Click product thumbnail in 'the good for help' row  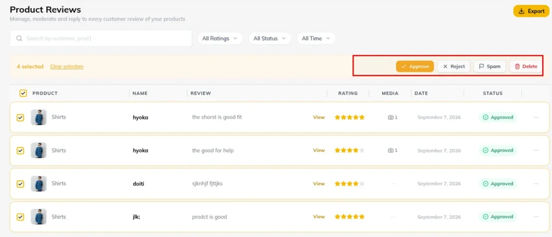[x=38, y=150]
